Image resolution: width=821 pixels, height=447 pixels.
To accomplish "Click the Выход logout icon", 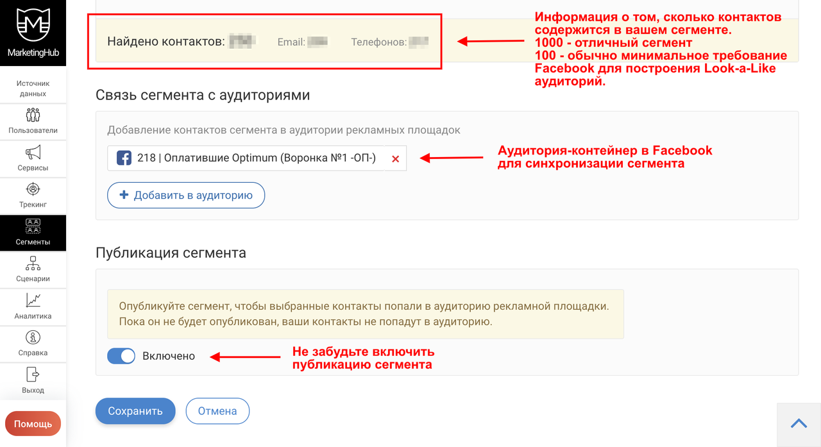I will point(33,374).
